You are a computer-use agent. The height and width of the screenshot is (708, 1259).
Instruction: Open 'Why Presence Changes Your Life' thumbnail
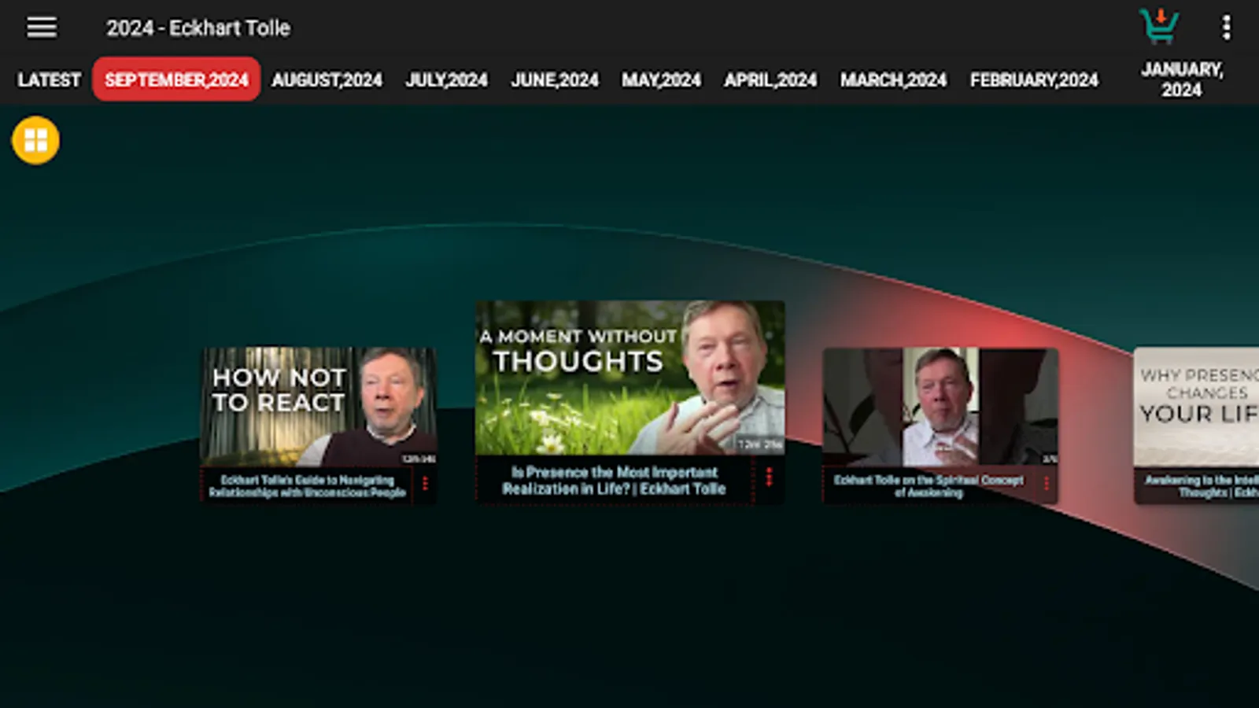[x=1196, y=407]
